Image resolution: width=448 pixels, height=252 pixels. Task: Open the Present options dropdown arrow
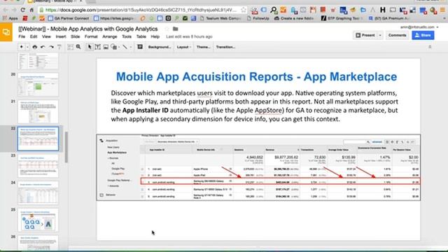pos(380,35)
